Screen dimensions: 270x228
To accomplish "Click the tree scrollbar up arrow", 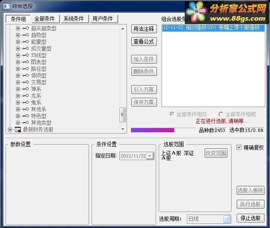I will 123,29.
